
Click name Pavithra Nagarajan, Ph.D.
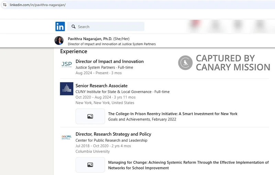90,39
